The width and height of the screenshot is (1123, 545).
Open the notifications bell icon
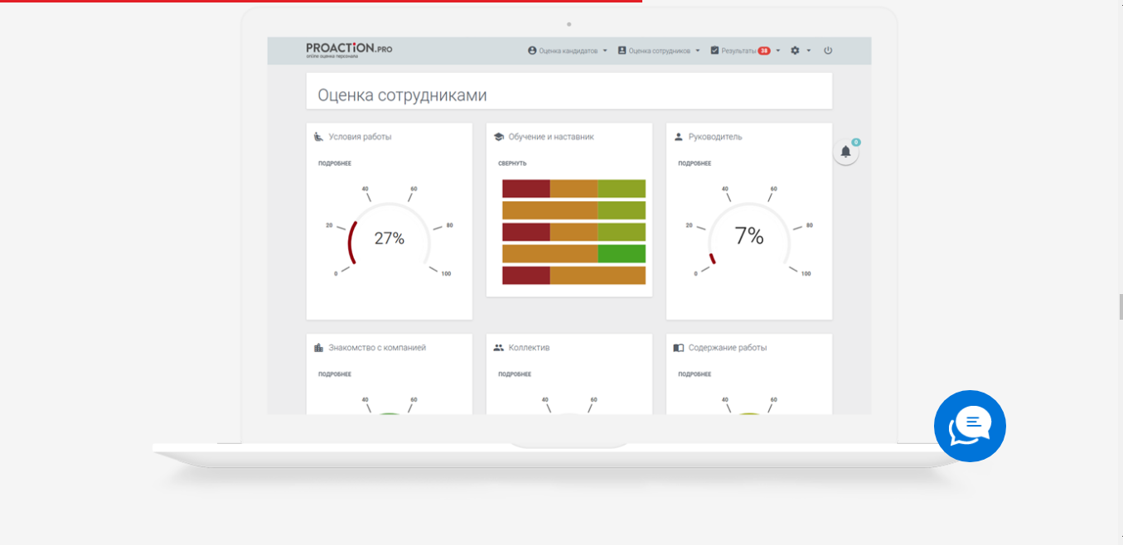click(846, 152)
